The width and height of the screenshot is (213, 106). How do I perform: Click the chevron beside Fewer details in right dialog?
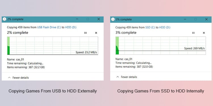tap(118, 77)
